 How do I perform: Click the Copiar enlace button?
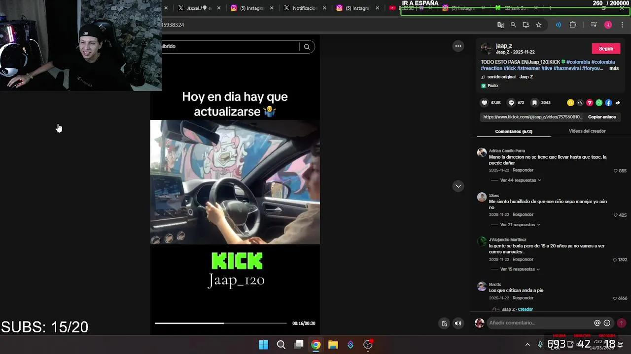click(602, 117)
